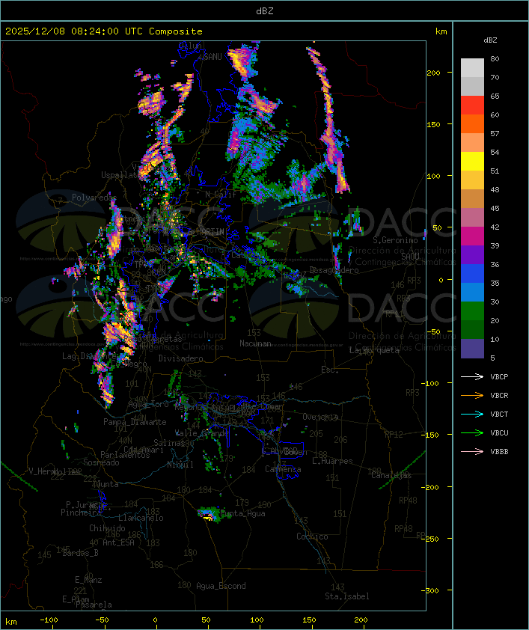Click the yellow radar echo near Punta_Agua
The image size is (529, 630).
coord(207,519)
